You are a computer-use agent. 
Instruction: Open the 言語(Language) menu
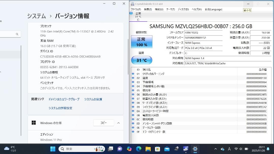point(214,9)
